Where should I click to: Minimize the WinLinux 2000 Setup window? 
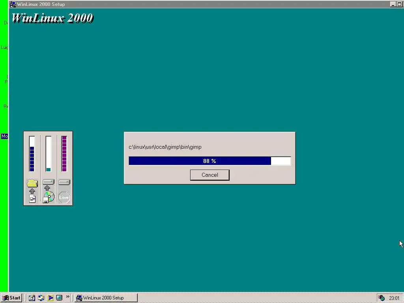pos(393,4)
